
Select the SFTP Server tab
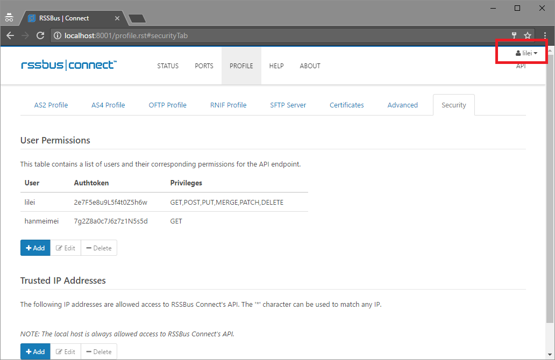pos(288,105)
